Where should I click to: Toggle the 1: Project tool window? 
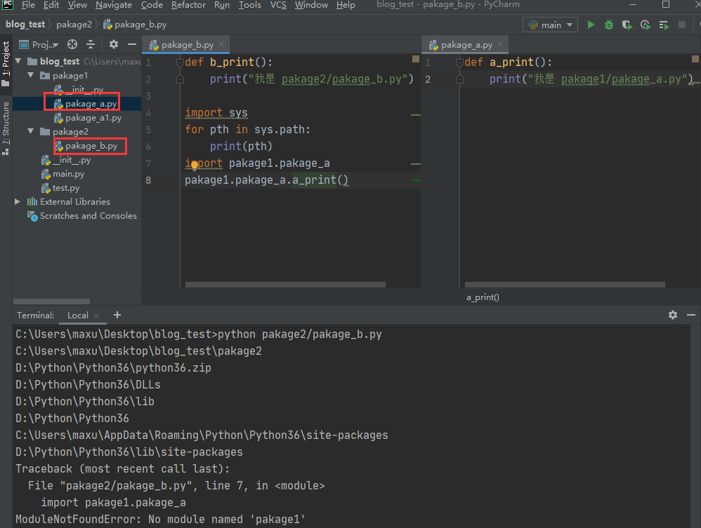coord(6,63)
